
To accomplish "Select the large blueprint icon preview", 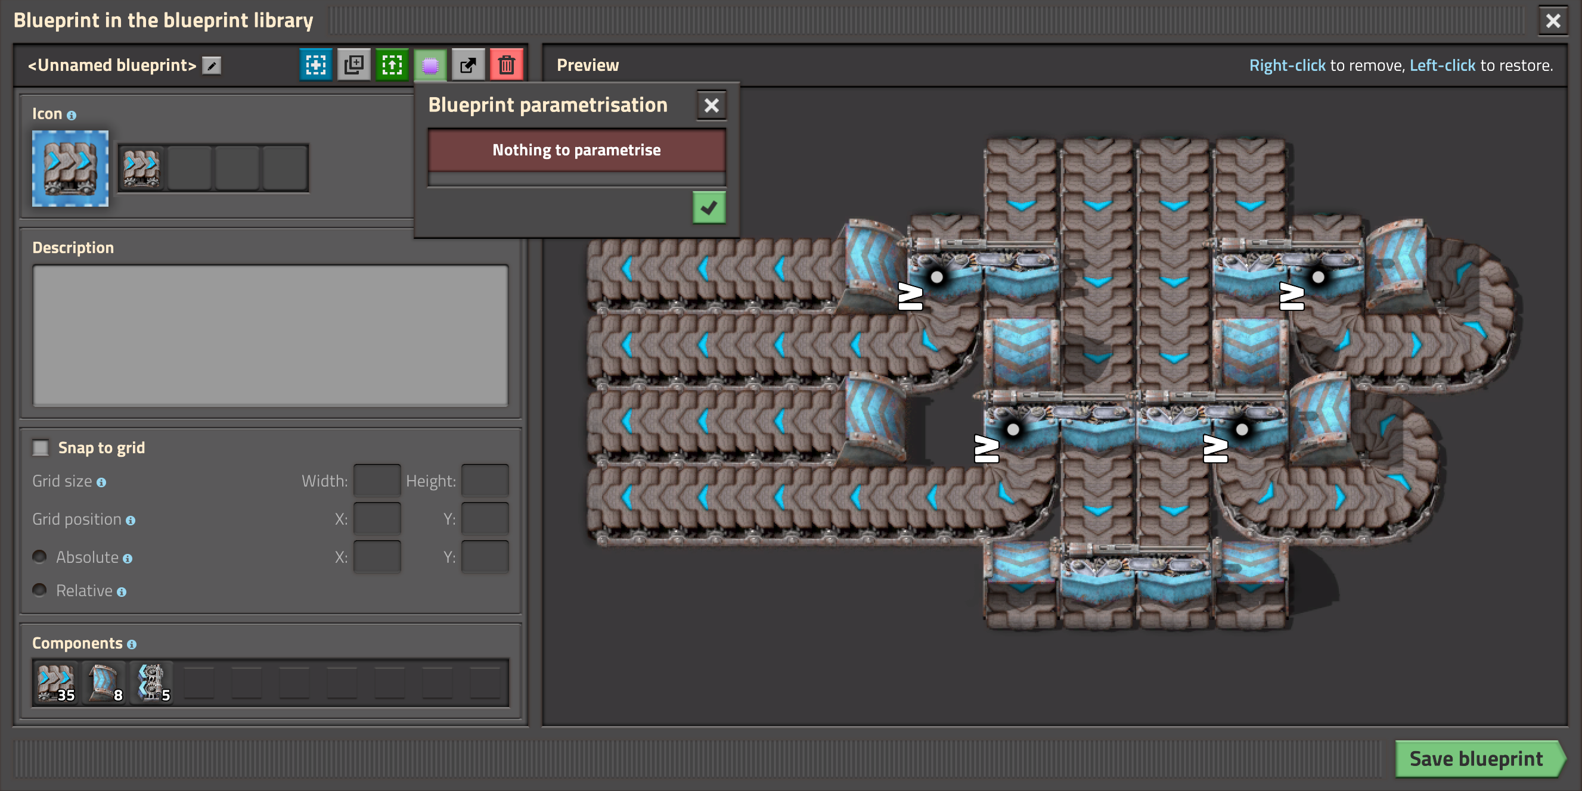I will pyautogui.click(x=70, y=168).
